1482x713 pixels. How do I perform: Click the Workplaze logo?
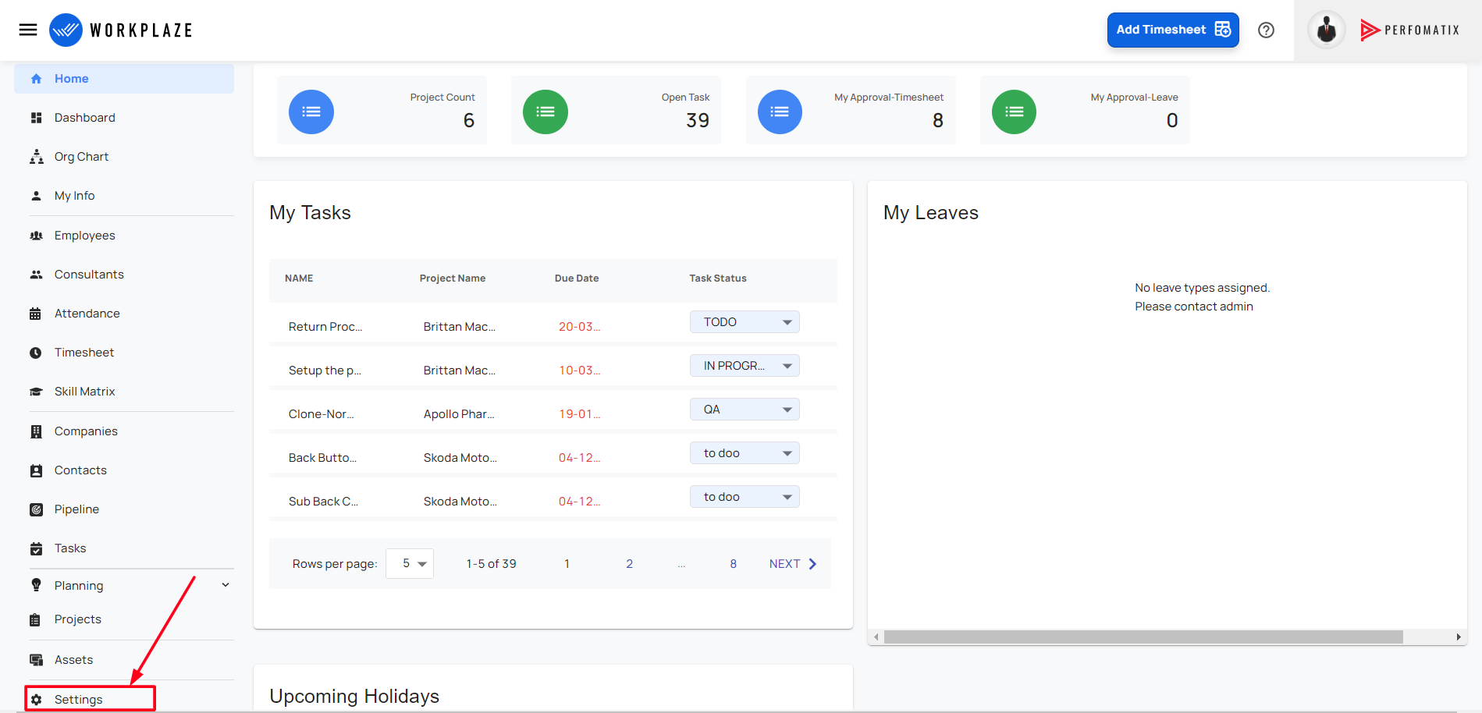pyautogui.click(x=121, y=30)
